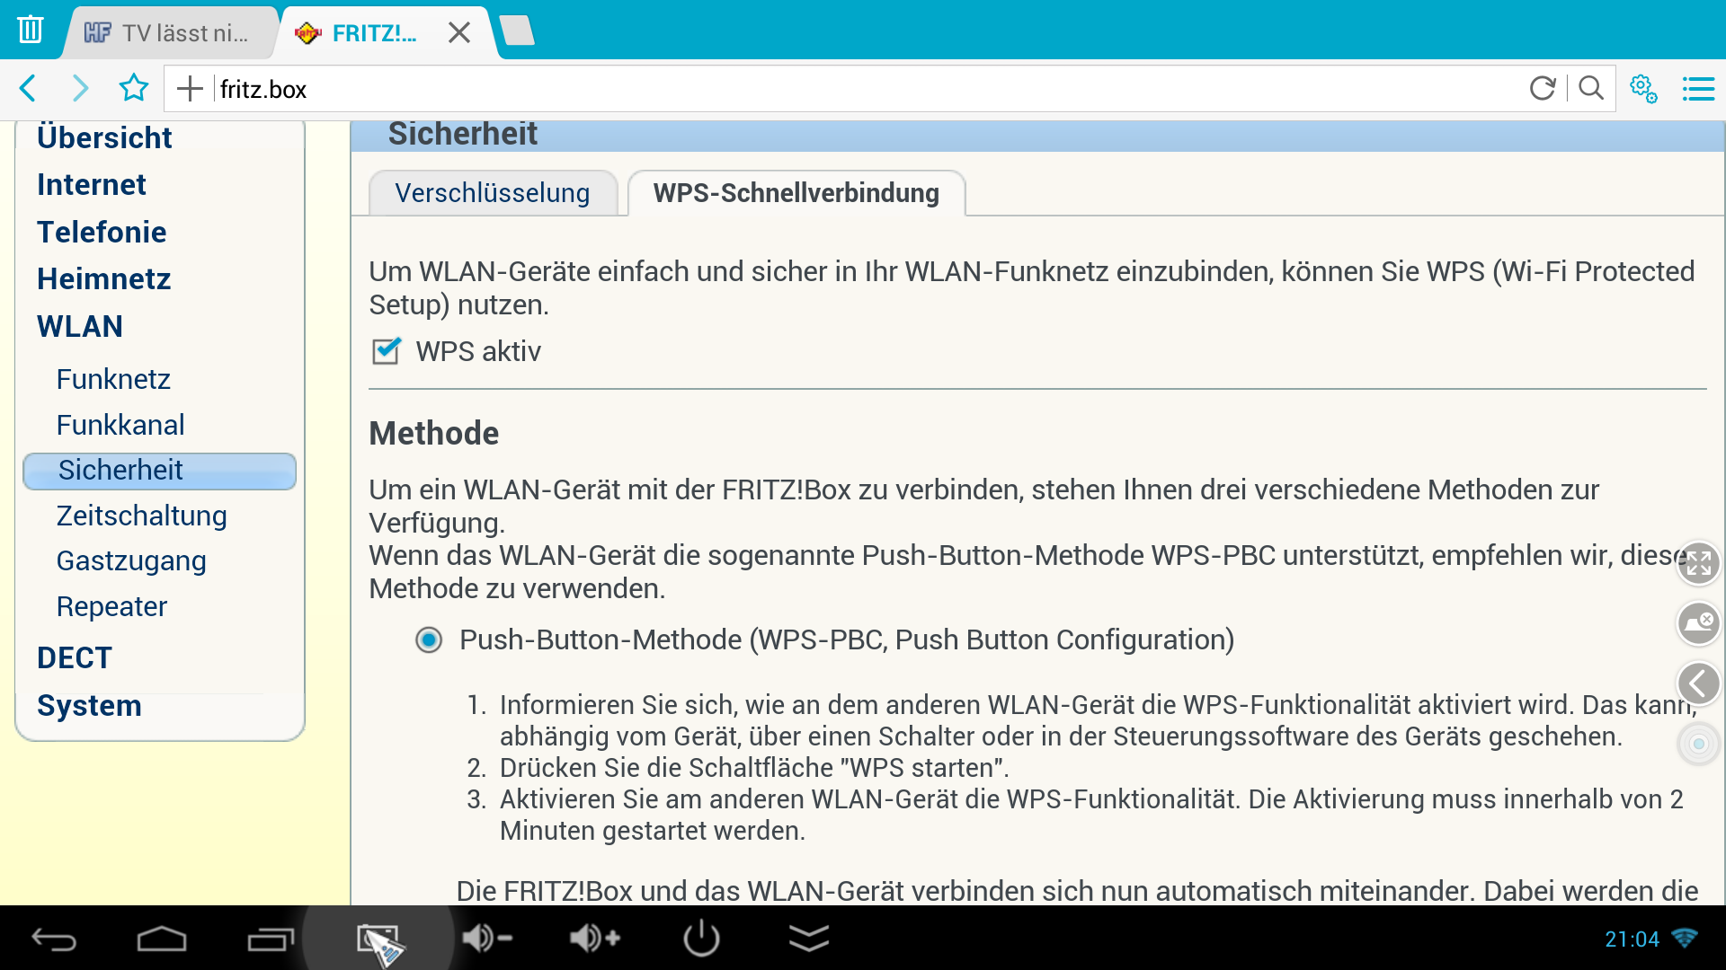This screenshot has height=970, width=1726.
Task: Open Telefonie menu in sidebar
Action: click(x=102, y=232)
